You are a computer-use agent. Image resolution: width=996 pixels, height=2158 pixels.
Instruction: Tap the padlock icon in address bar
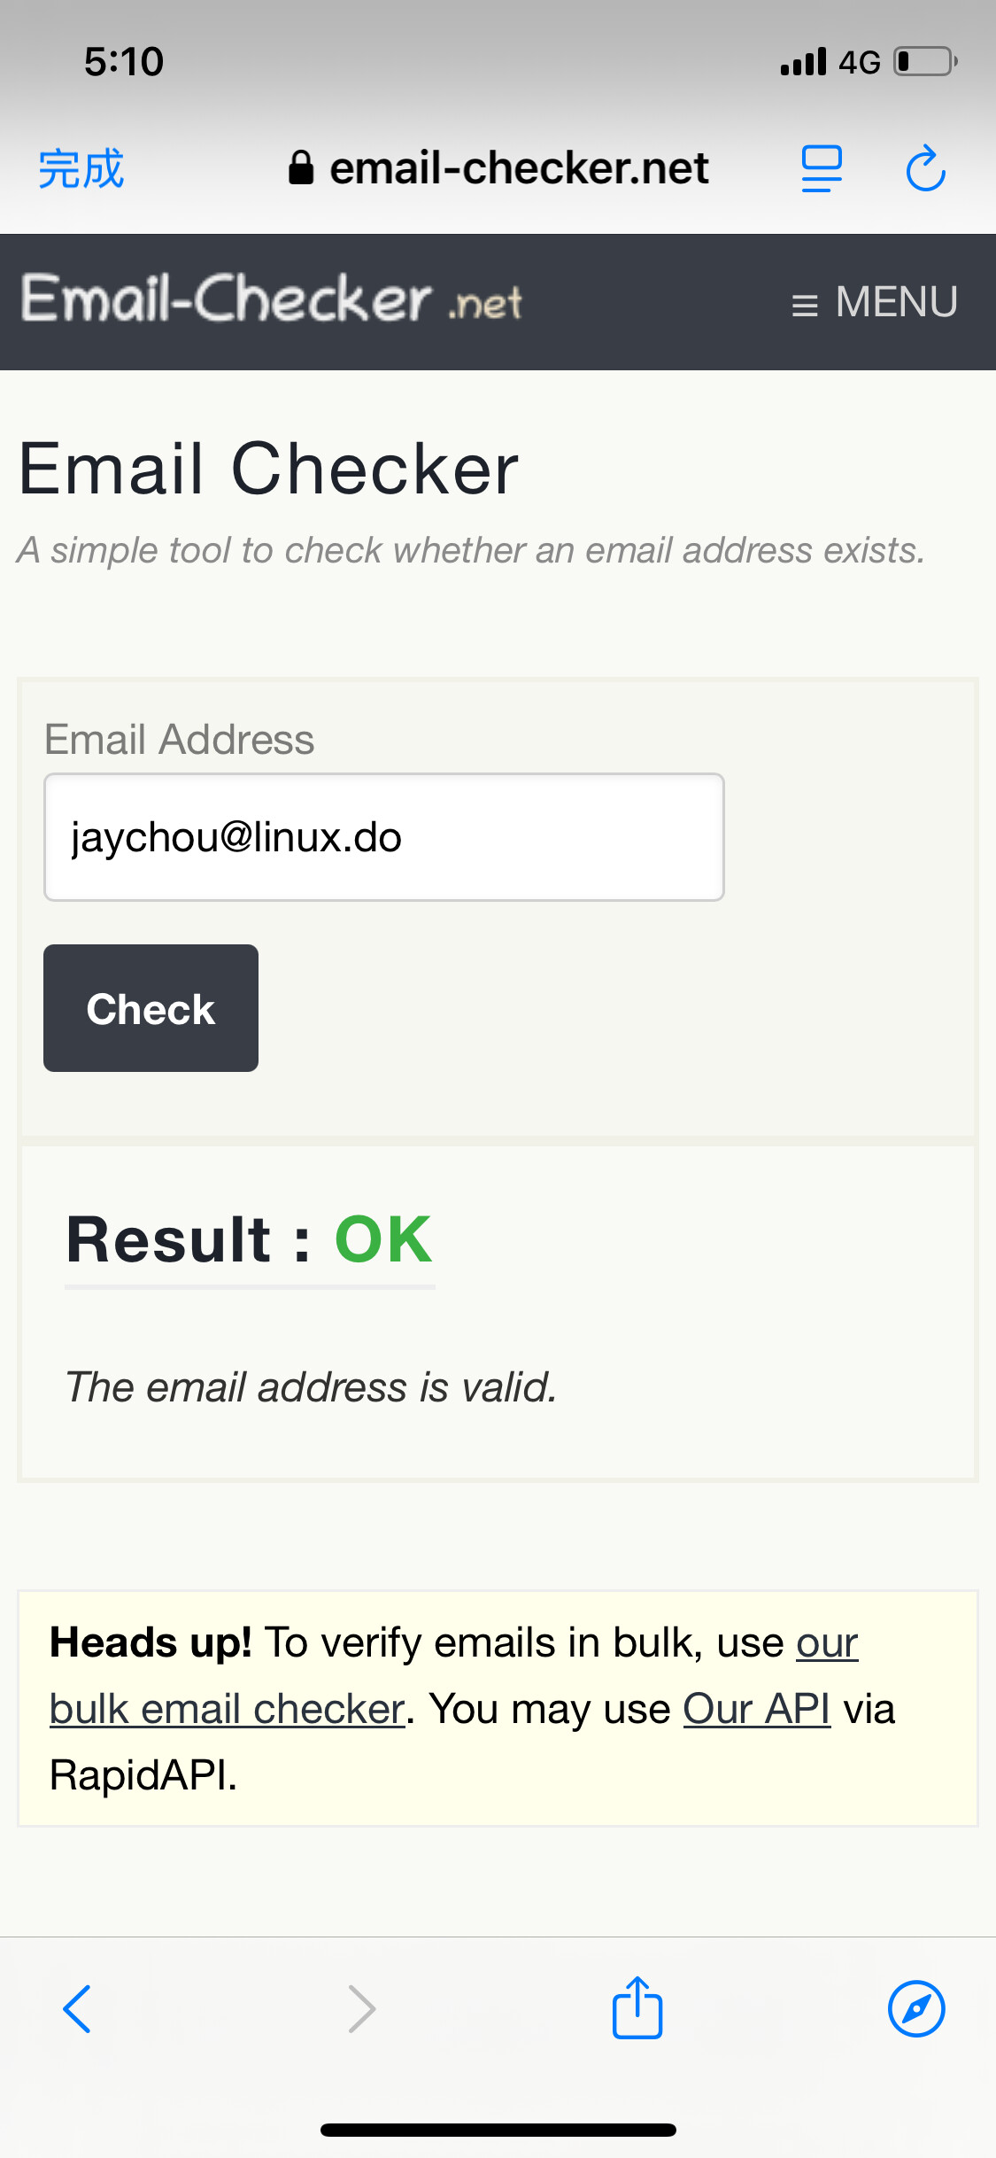301,167
